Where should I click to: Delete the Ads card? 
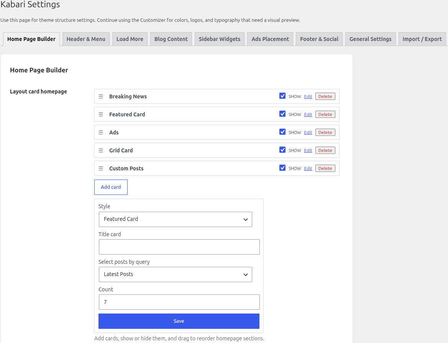pyautogui.click(x=325, y=132)
